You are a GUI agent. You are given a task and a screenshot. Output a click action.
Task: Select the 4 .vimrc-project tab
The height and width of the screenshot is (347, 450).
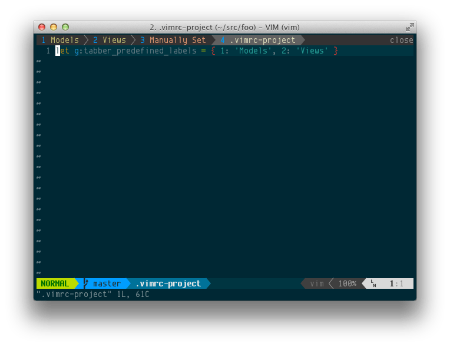258,40
